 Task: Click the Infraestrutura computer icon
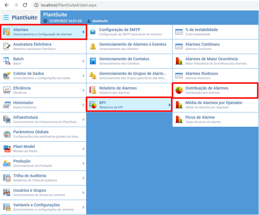(7, 119)
